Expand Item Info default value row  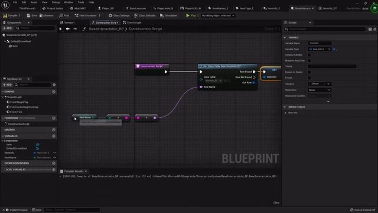click(x=285, y=113)
